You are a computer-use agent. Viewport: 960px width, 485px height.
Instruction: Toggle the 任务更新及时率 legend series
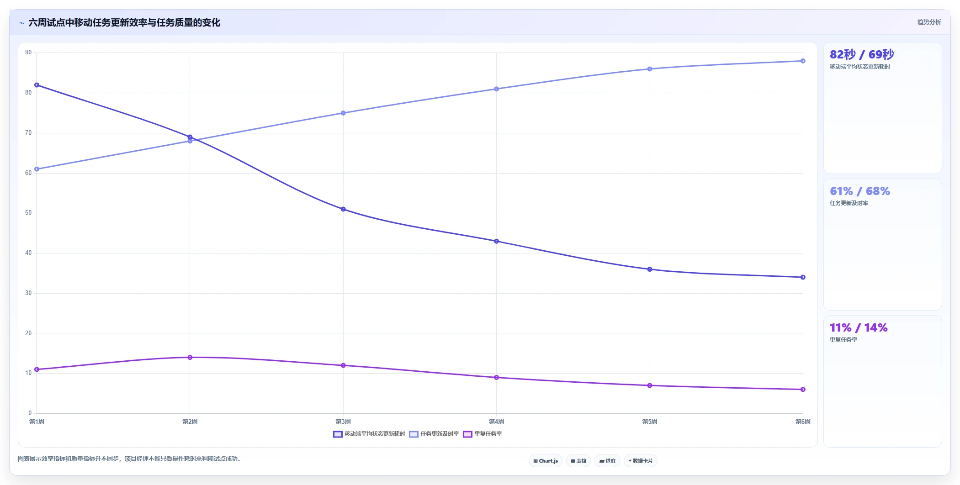(x=434, y=434)
